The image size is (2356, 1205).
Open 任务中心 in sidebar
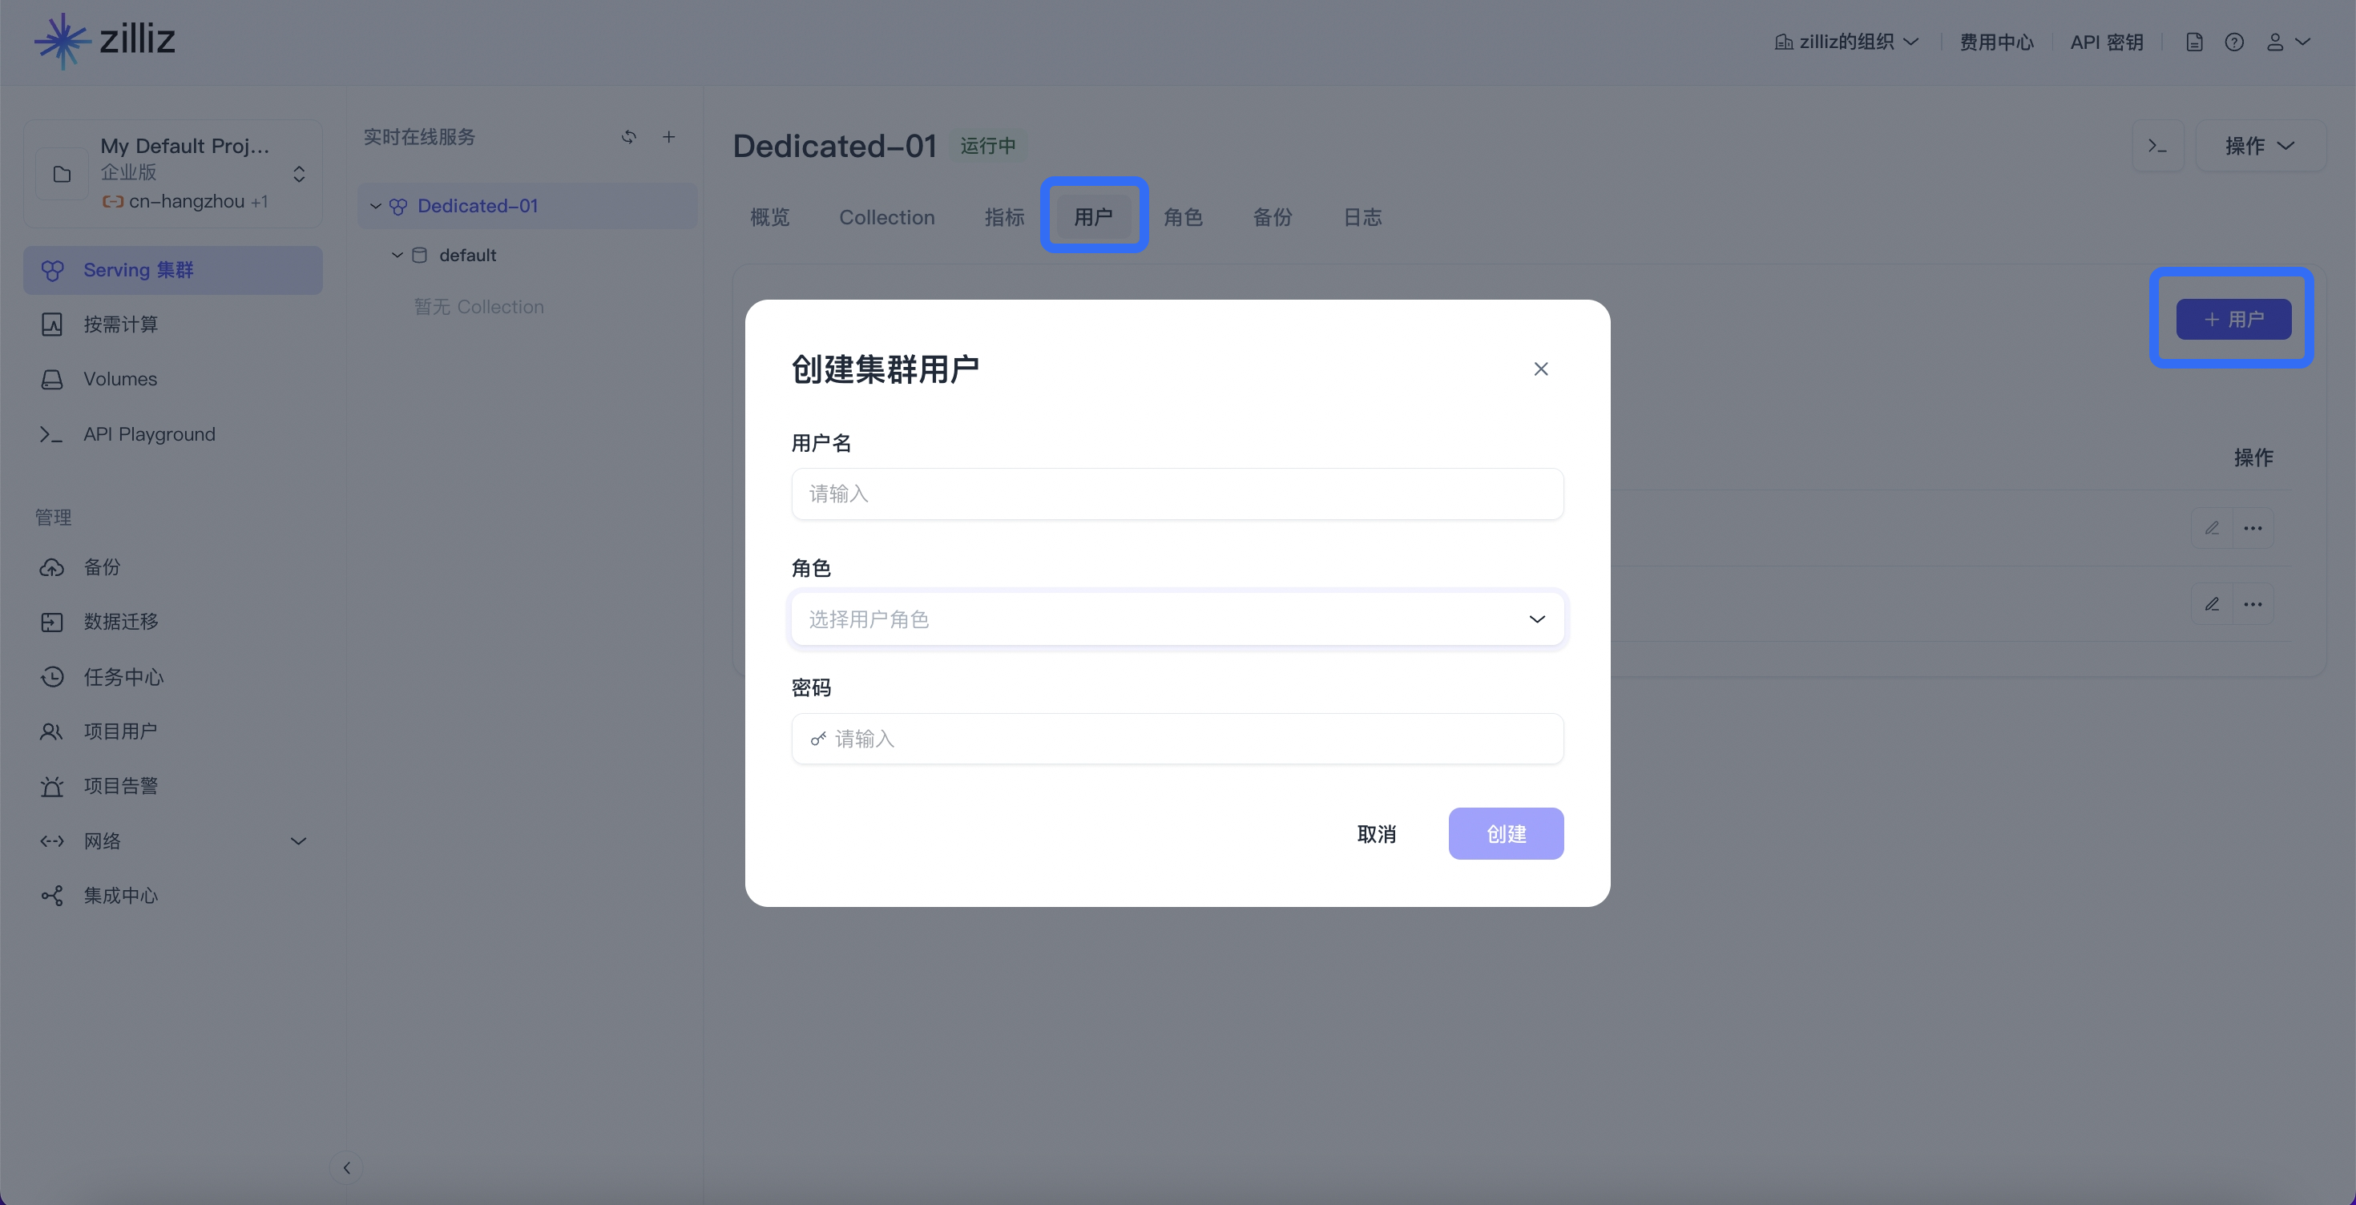[x=173, y=676]
